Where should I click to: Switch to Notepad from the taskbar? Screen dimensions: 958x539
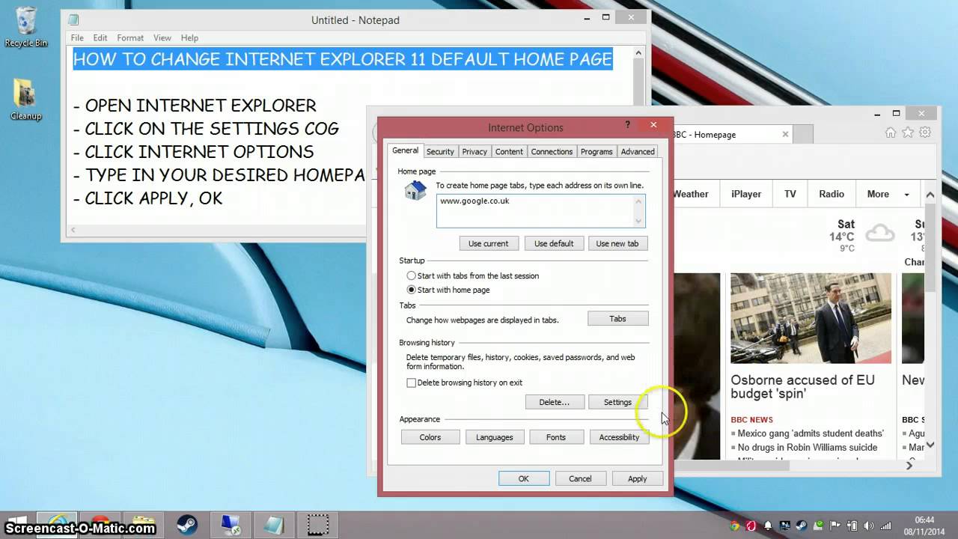[x=274, y=525]
